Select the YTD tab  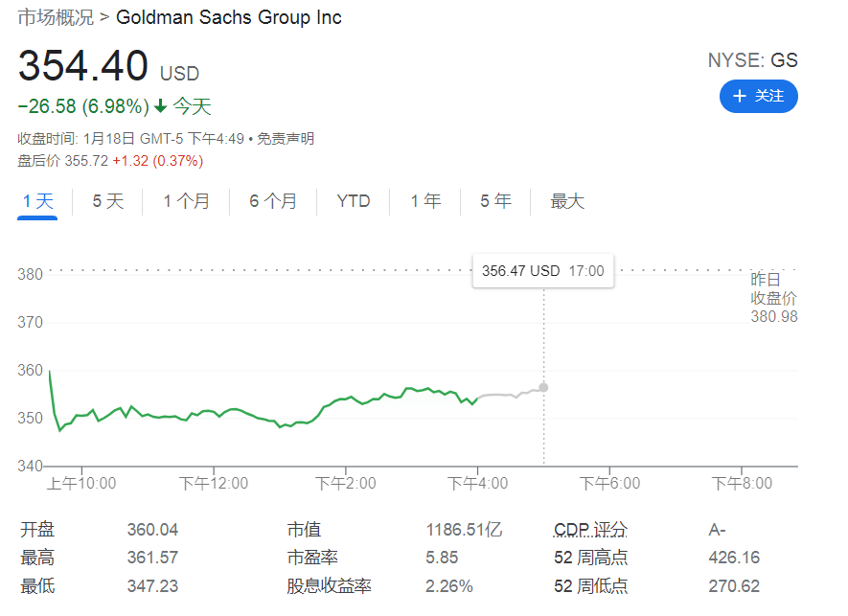[x=354, y=201]
